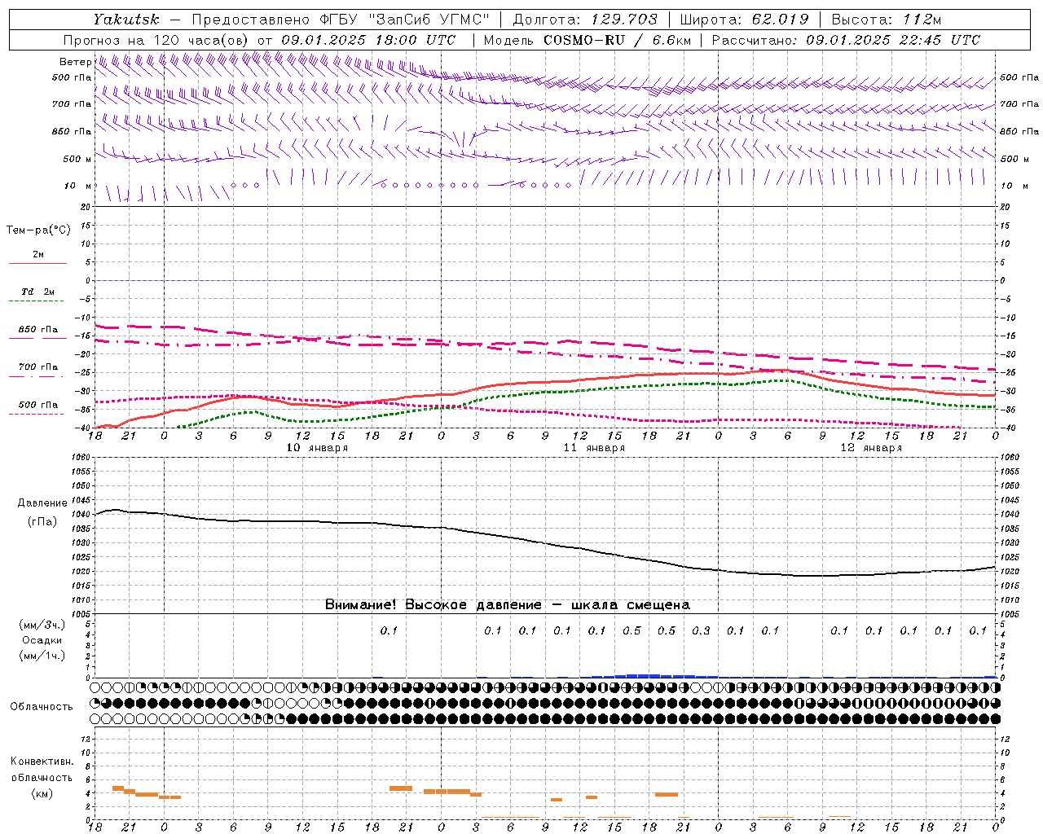Click the 0.3 precipitation value
This screenshot has height=834, width=1043.
[x=701, y=630]
